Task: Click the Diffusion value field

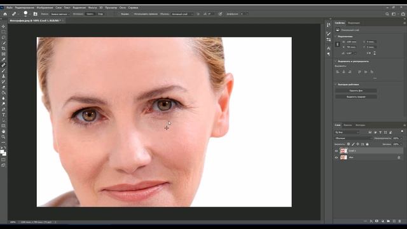Action: (242, 14)
